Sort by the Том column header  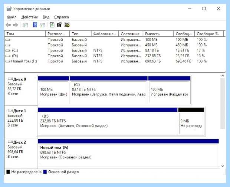(25, 34)
